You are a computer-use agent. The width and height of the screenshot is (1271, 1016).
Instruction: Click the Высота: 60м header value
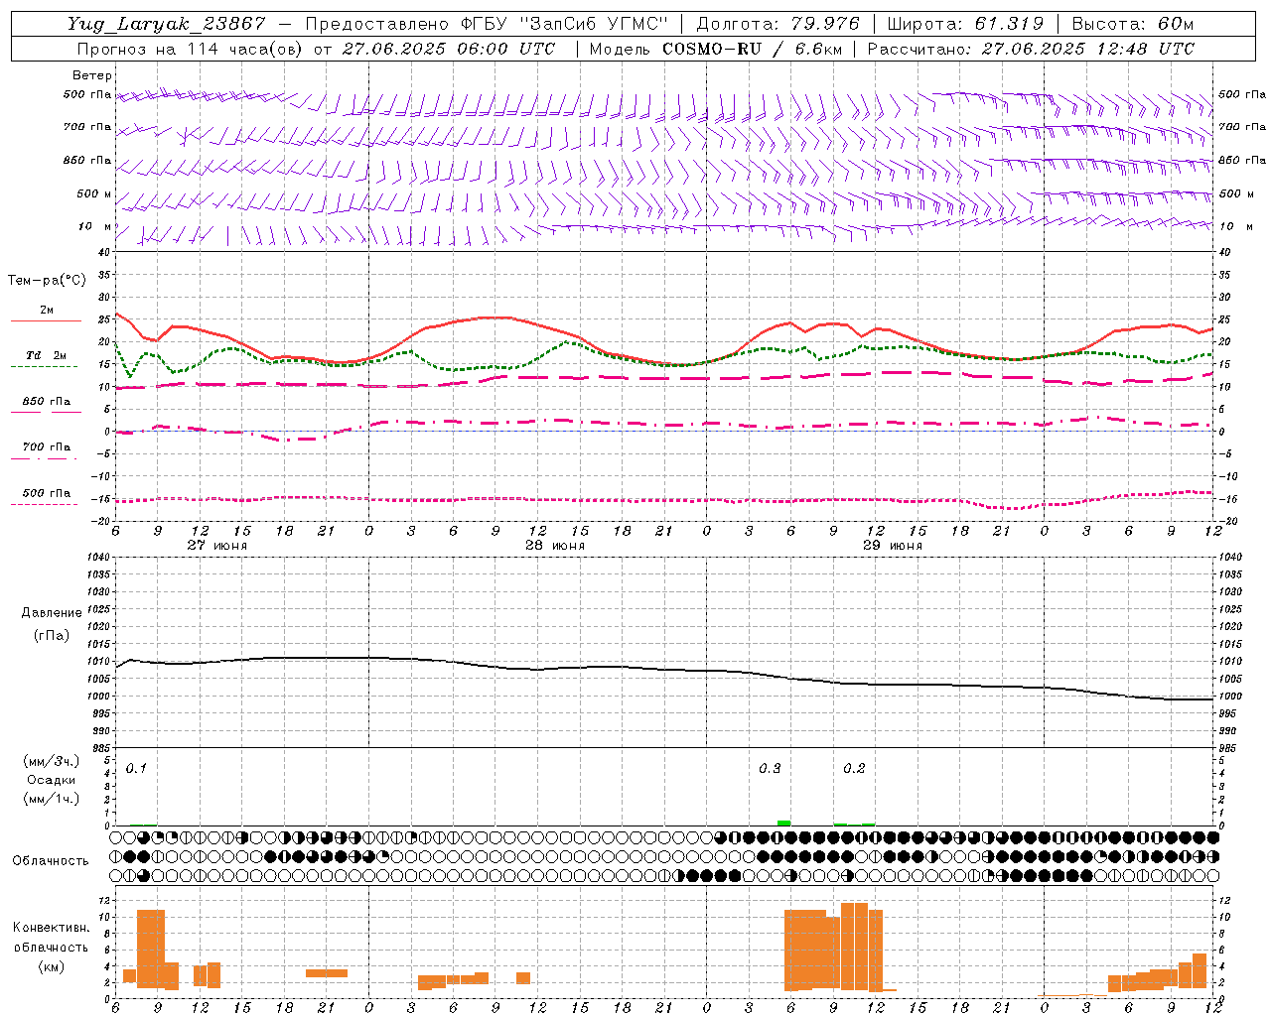[1132, 24]
